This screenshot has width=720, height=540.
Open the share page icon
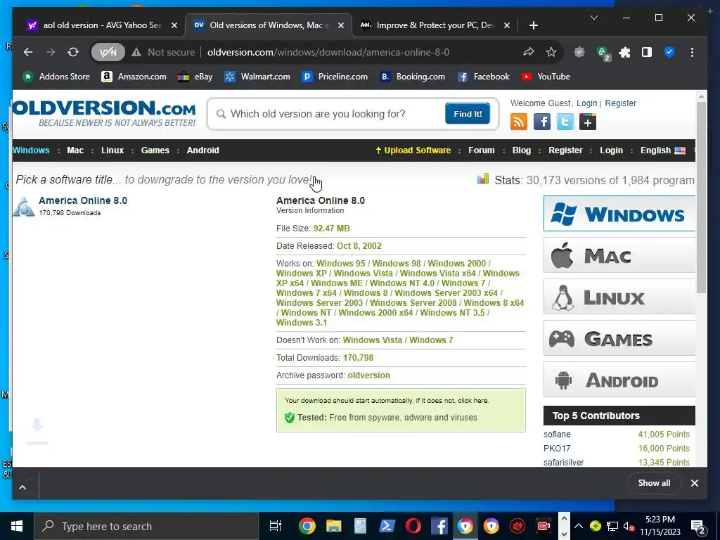pos(529,52)
